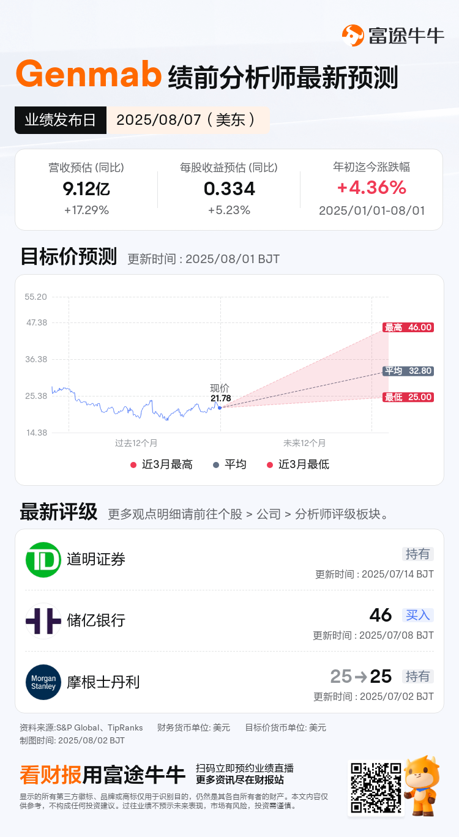Click the +5.23% EPS growth value
The width and height of the screenshot is (459, 837).
coord(229,210)
